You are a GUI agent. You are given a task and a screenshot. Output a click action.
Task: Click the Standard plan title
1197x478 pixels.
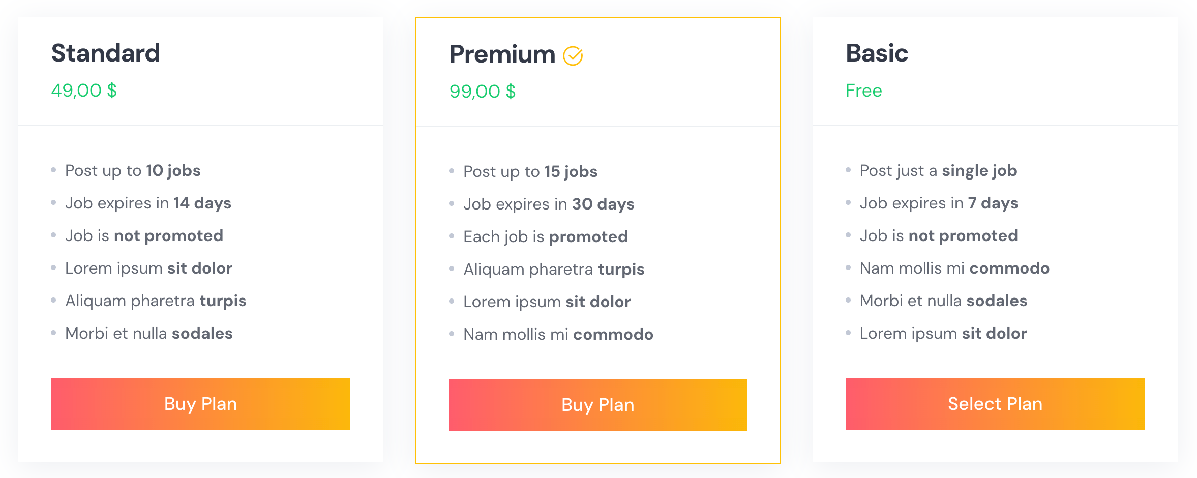(x=106, y=53)
